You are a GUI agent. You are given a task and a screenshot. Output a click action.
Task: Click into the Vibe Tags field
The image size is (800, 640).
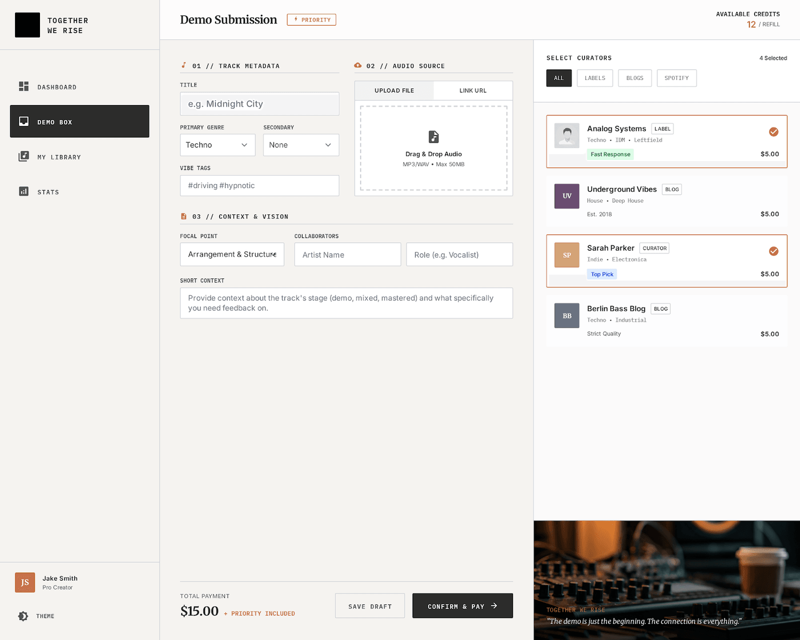[259, 186]
